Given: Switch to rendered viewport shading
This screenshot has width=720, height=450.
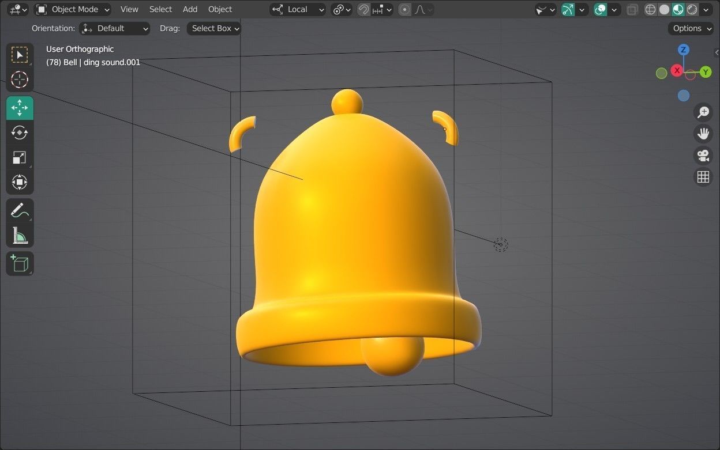Looking at the screenshot, I should pos(692,9).
